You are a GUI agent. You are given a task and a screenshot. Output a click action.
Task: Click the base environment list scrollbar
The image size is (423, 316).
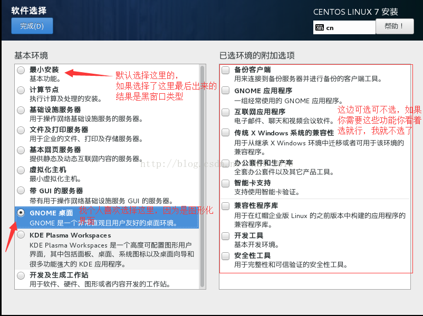click(x=203, y=176)
